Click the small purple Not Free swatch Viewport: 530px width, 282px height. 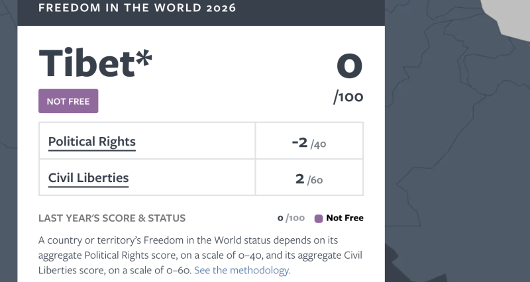click(x=319, y=218)
